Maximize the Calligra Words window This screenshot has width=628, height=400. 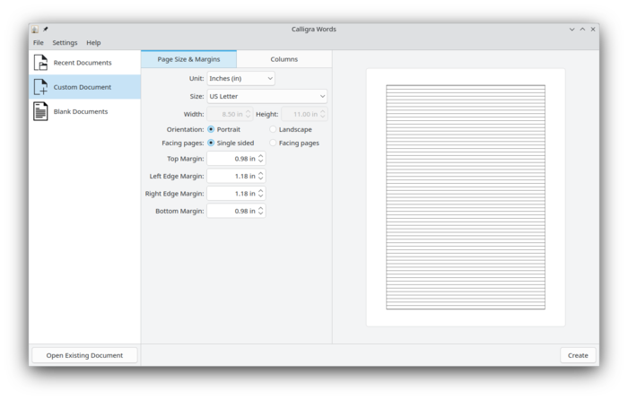582,30
